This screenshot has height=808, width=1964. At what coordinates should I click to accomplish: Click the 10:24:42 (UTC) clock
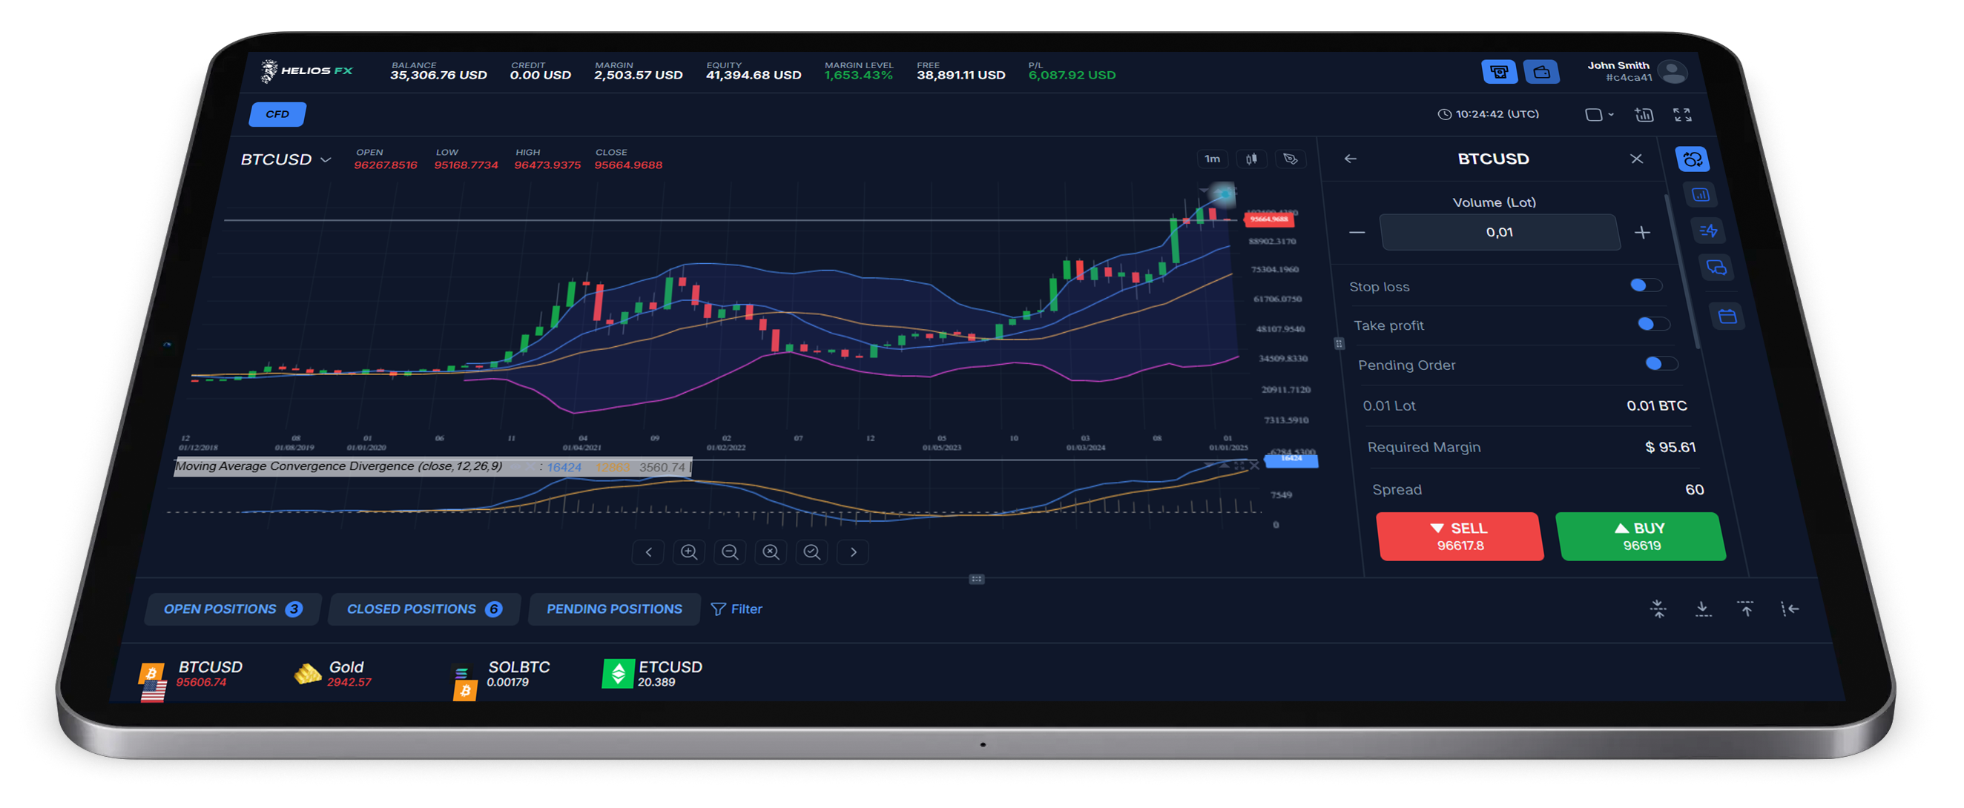(1489, 114)
